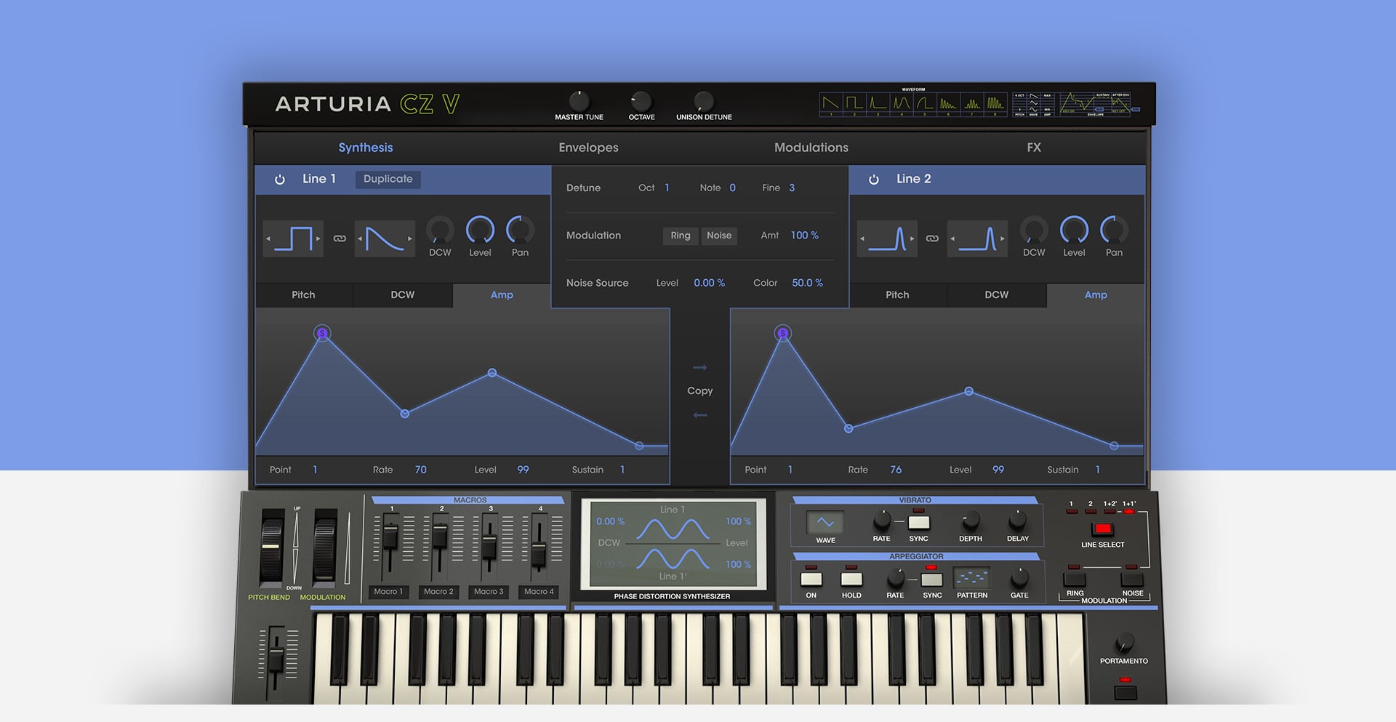The width and height of the screenshot is (1396, 722).
Task: Toggle the Noise modulation button
Action: tap(719, 236)
